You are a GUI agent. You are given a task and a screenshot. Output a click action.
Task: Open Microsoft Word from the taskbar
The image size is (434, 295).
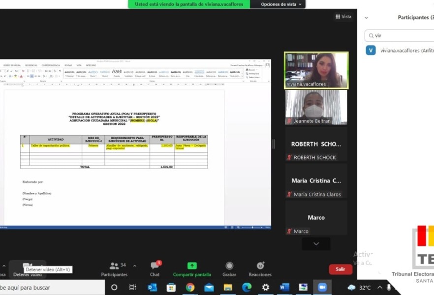[x=284, y=287]
